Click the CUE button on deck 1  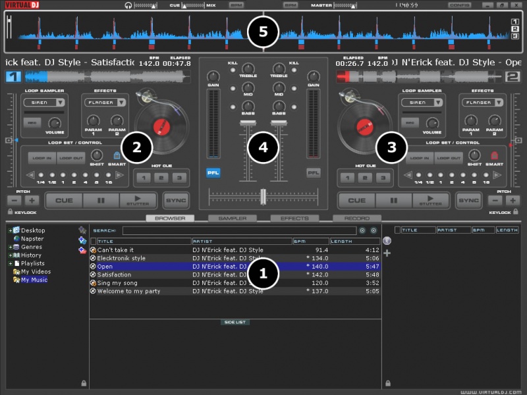click(64, 201)
